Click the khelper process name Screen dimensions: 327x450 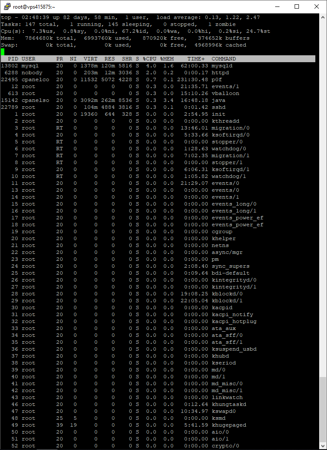point(224,238)
